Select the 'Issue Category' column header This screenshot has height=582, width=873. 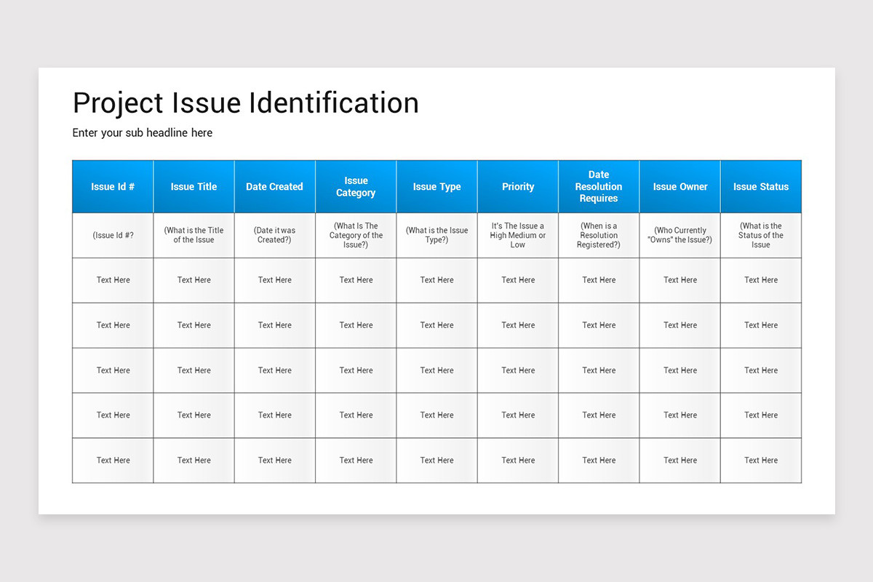click(356, 186)
